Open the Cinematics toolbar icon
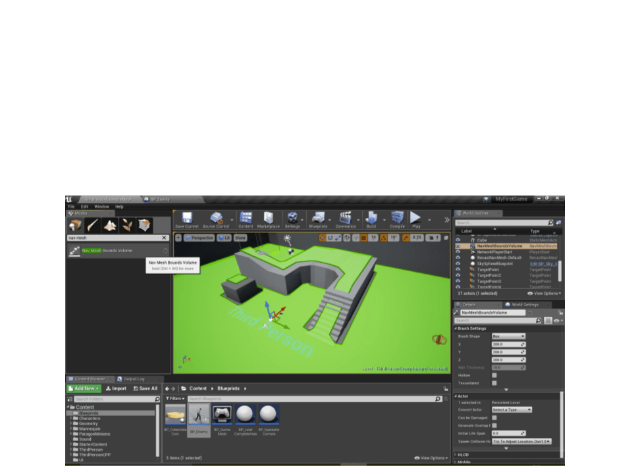 click(344, 218)
